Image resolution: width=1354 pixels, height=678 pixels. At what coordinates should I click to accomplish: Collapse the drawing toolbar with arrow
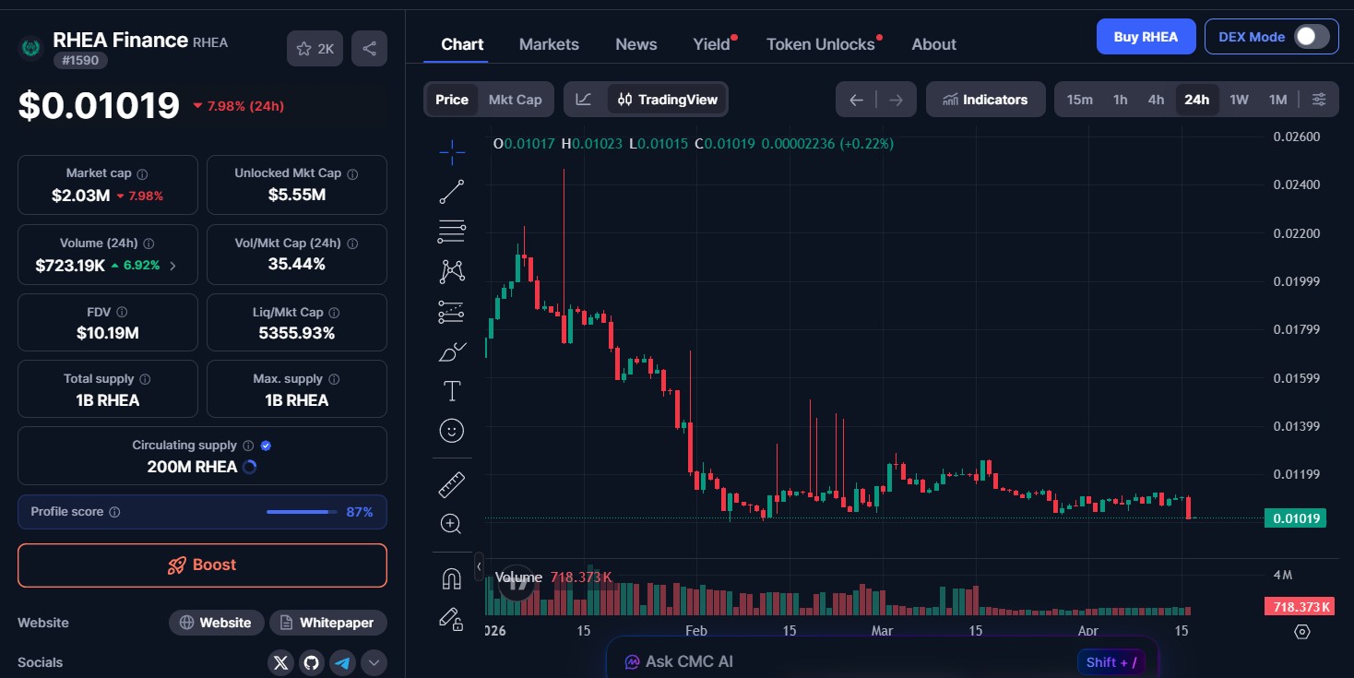tap(479, 566)
